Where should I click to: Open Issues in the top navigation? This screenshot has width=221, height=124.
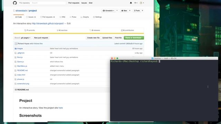pos(84,3)
